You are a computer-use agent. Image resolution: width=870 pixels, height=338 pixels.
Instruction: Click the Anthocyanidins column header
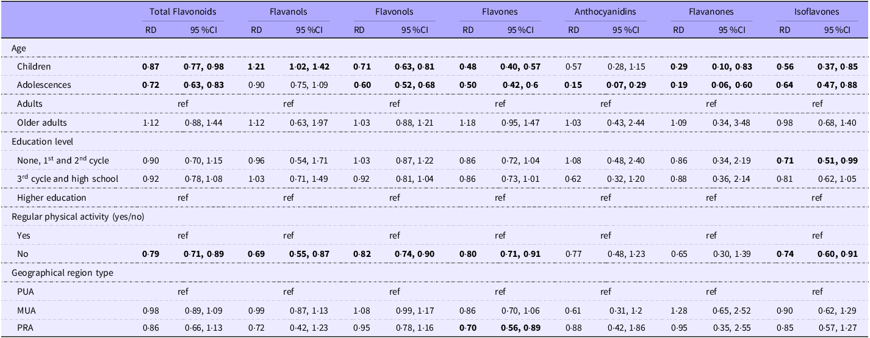(x=605, y=11)
